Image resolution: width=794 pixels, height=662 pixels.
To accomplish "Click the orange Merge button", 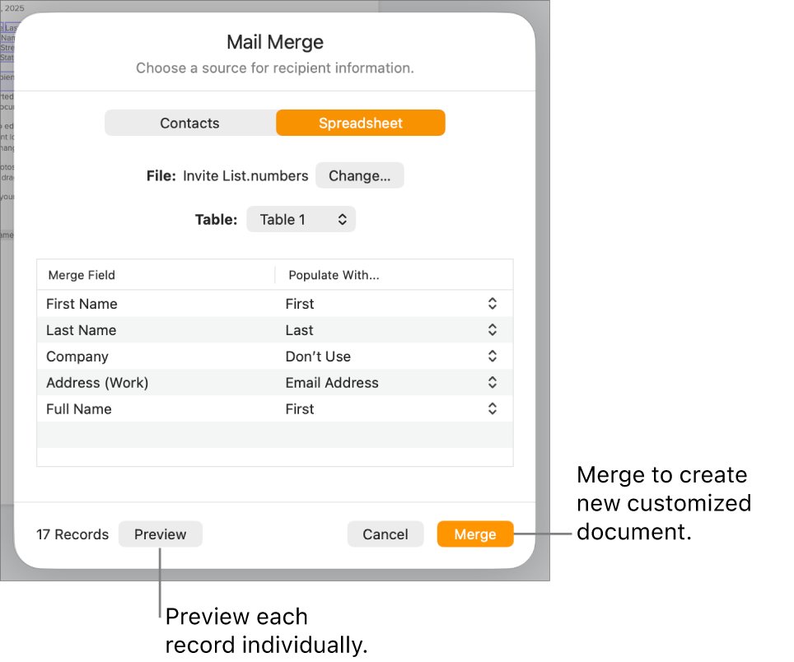I will (475, 534).
